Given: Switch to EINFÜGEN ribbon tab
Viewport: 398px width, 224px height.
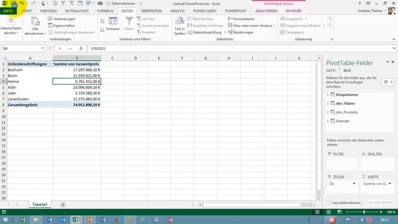Looking at the screenshot, I should (x=49, y=11).
